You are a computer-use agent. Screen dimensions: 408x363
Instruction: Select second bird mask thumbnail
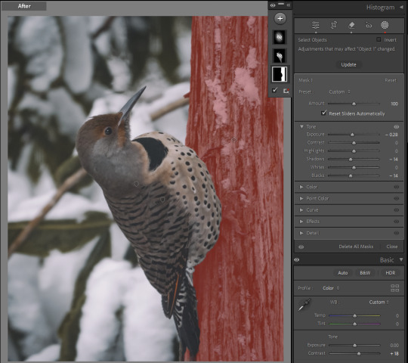(x=280, y=55)
